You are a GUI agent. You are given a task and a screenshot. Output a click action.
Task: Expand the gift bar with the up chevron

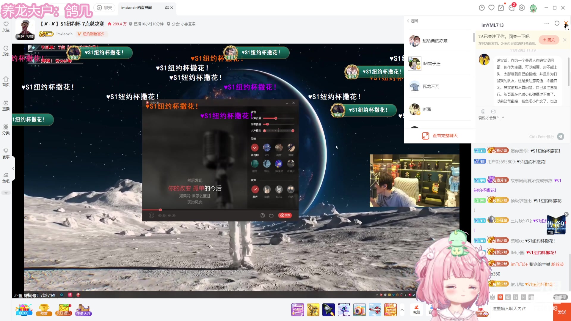402,310
